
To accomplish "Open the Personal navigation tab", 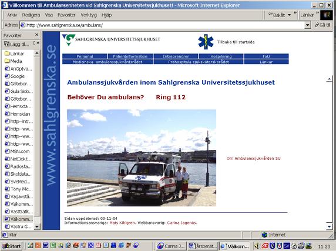I will [x=85, y=56].
